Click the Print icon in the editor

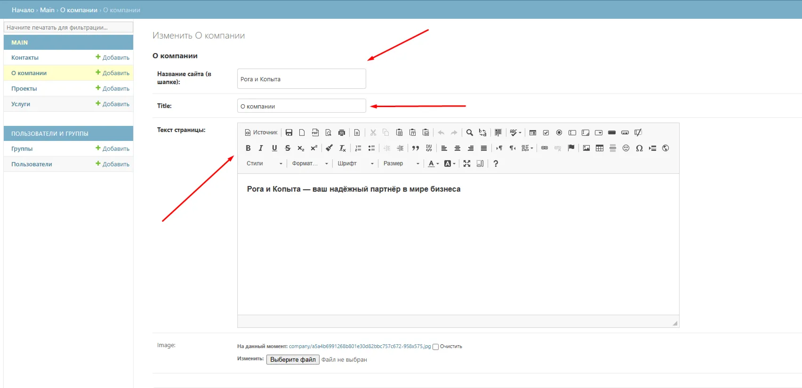click(x=342, y=132)
